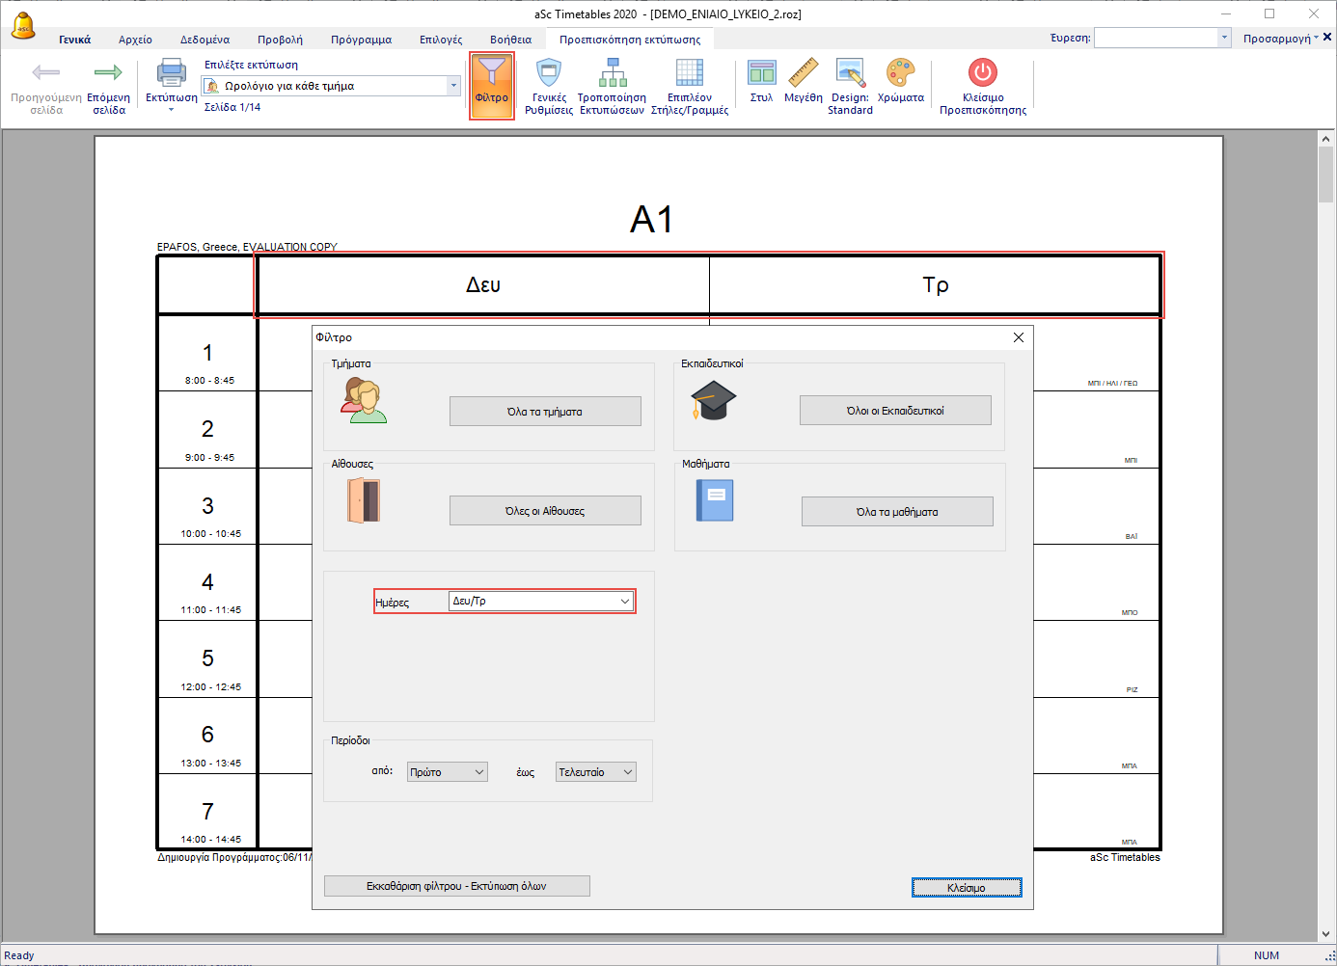Expand the Days dropdown showing Δευ/Τρ
1337x966 pixels.
(x=624, y=602)
